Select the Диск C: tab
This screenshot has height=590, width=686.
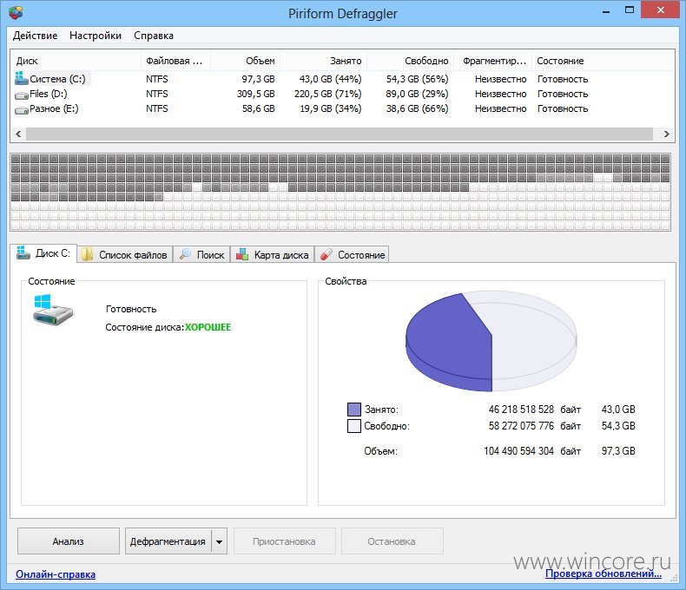pyautogui.click(x=43, y=253)
